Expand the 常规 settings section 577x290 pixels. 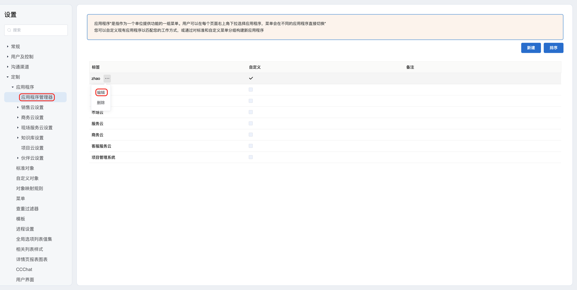pos(8,46)
